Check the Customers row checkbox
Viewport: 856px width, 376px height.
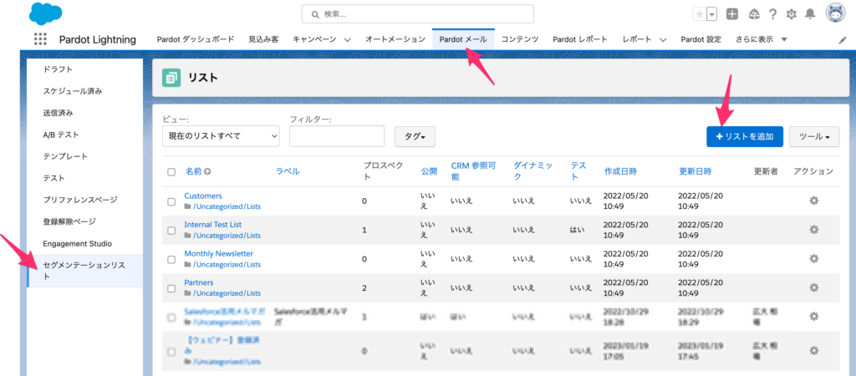point(171,201)
